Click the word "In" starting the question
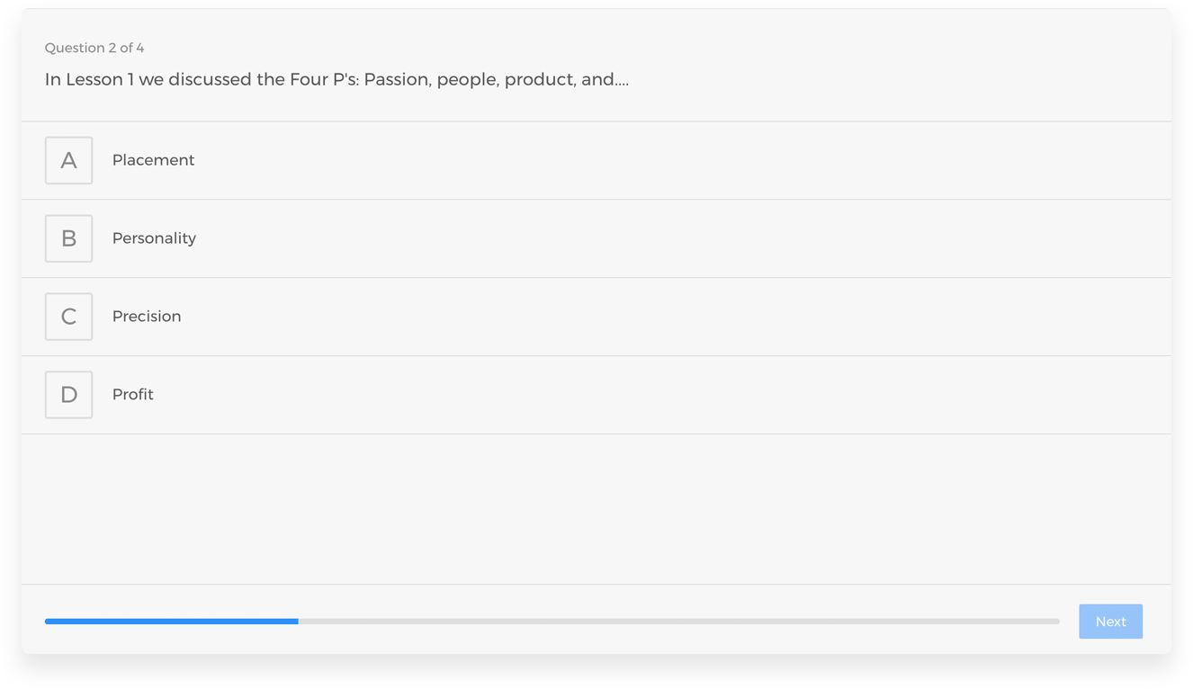Screen dimensions: 1193x689 click(53, 79)
